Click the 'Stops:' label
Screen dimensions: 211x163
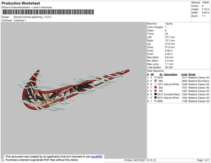click(x=151, y=30)
